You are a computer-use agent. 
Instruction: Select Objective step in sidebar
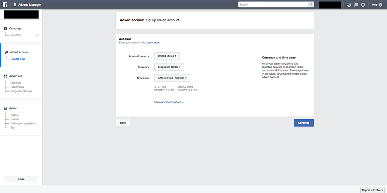[x=16, y=35]
